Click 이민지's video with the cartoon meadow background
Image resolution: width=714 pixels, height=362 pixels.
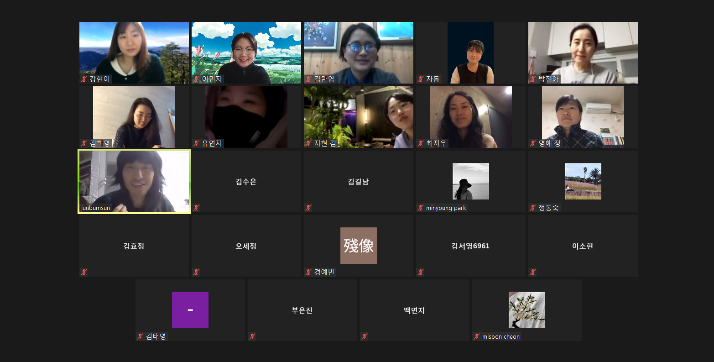click(246, 52)
